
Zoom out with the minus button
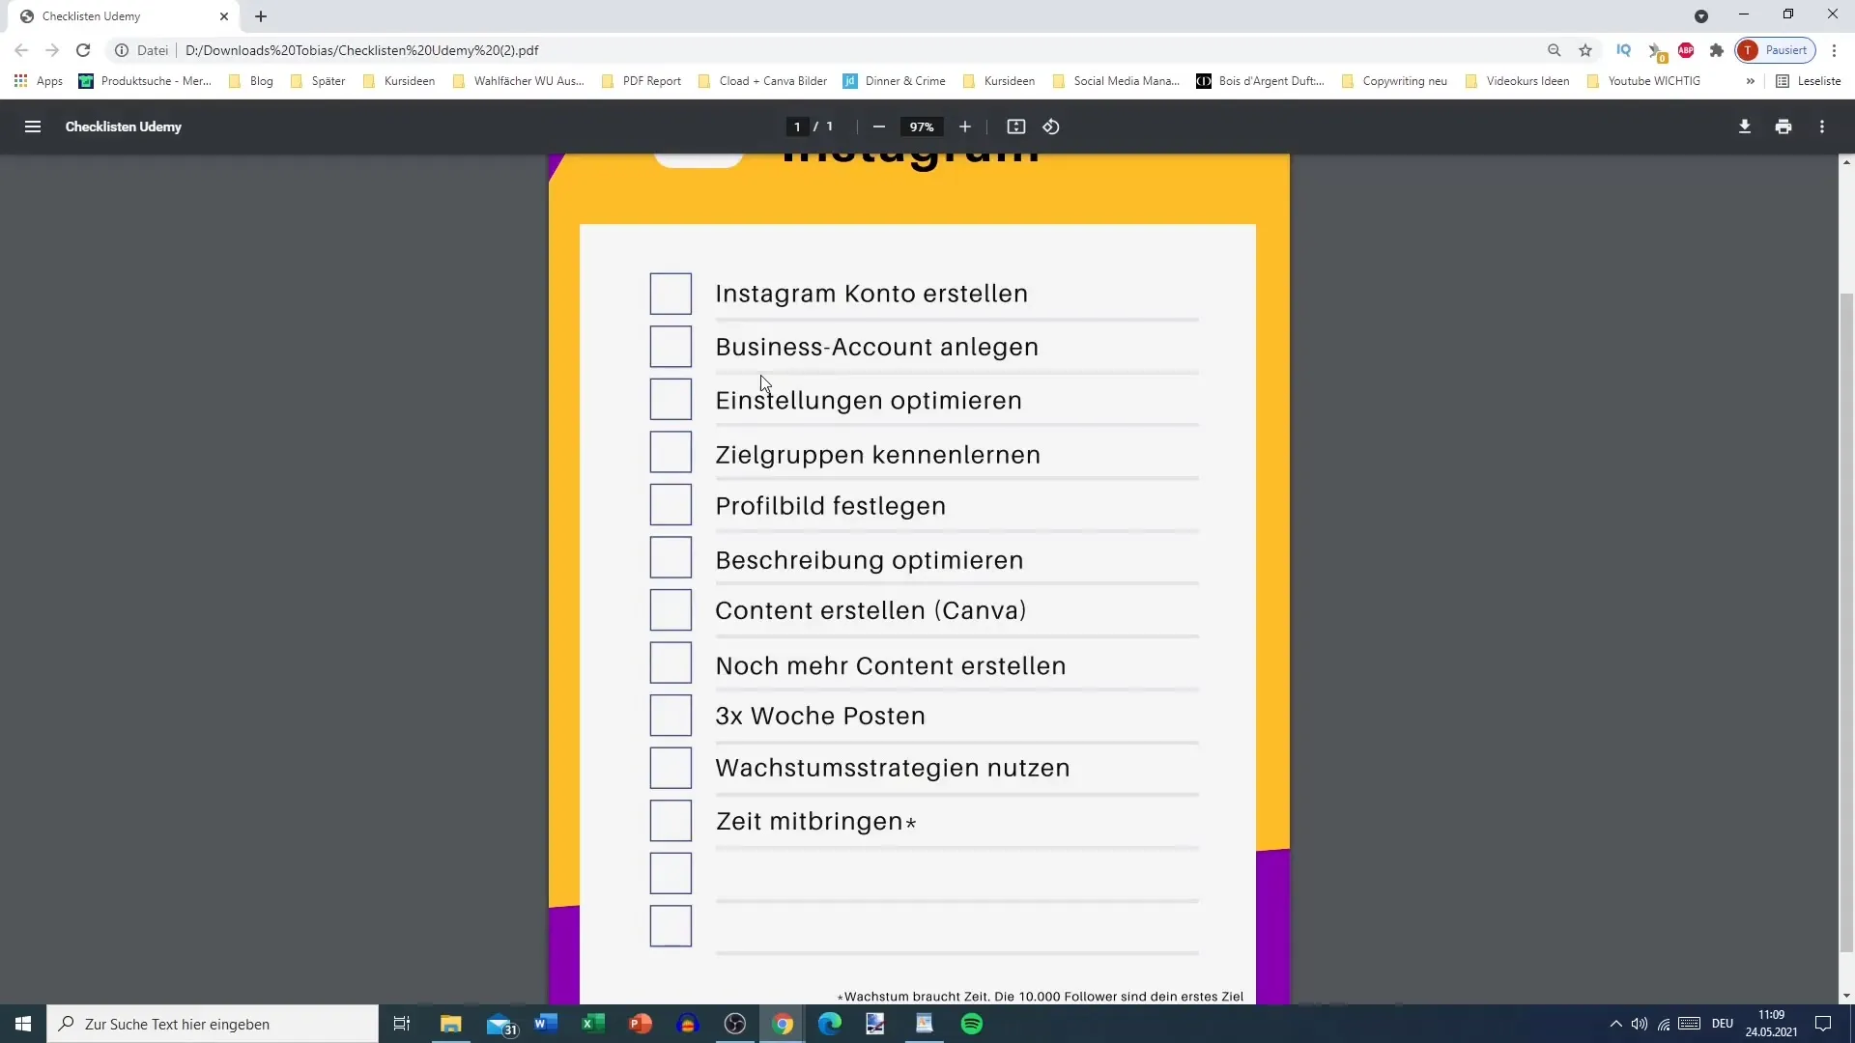click(x=878, y=127)
